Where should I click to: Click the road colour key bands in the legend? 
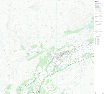pos(97,7)
